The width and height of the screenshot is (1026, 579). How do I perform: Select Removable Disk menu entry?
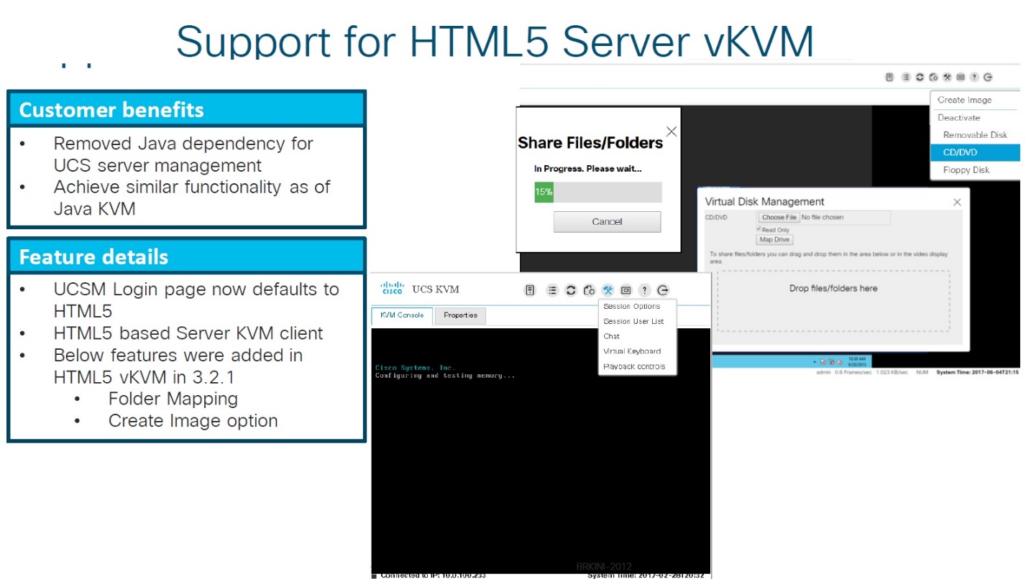click(975, 134)
